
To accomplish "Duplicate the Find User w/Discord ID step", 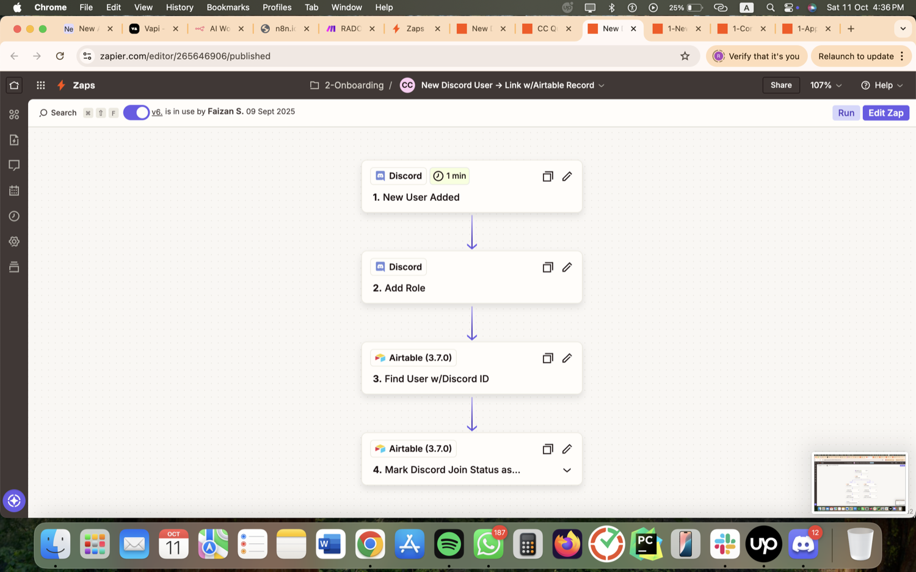I will coord(548,358).
